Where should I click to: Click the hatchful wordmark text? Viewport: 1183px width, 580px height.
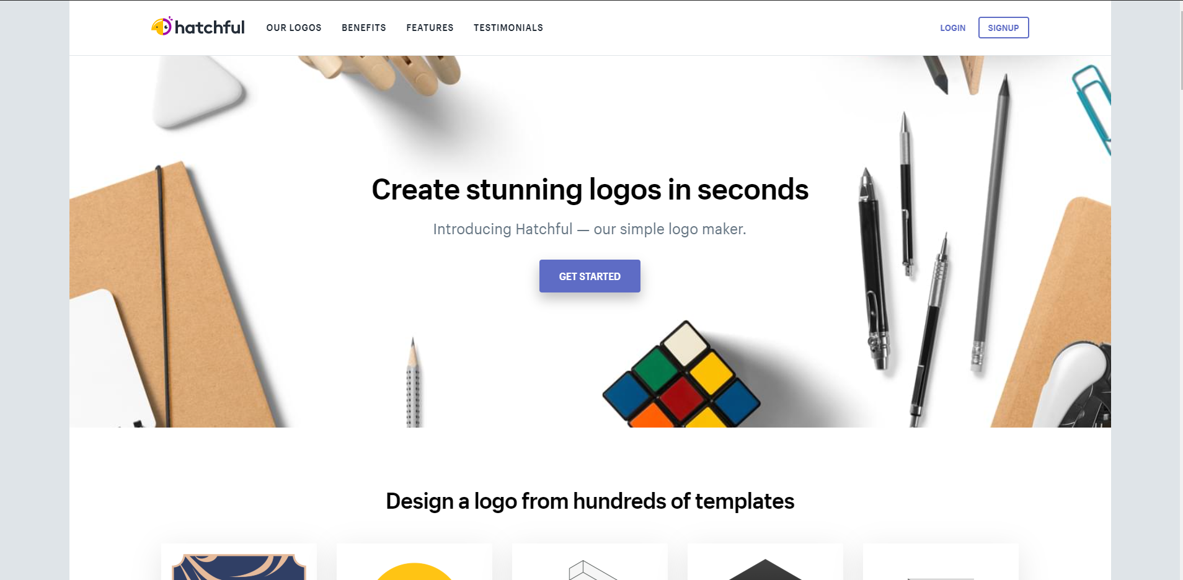[210, 27]
